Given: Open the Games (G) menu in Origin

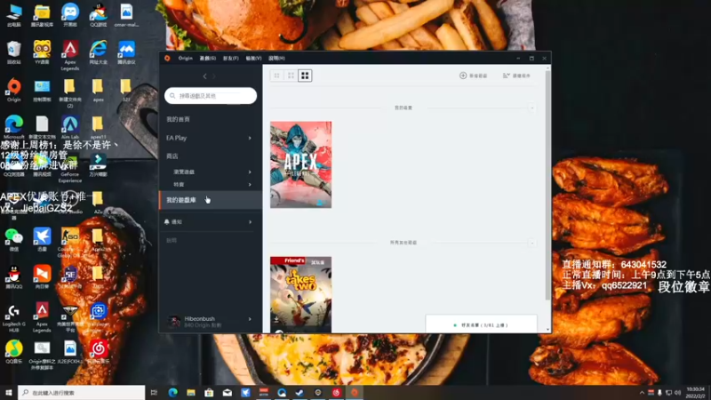Looking at the screenshot, I should pos(208,58).
